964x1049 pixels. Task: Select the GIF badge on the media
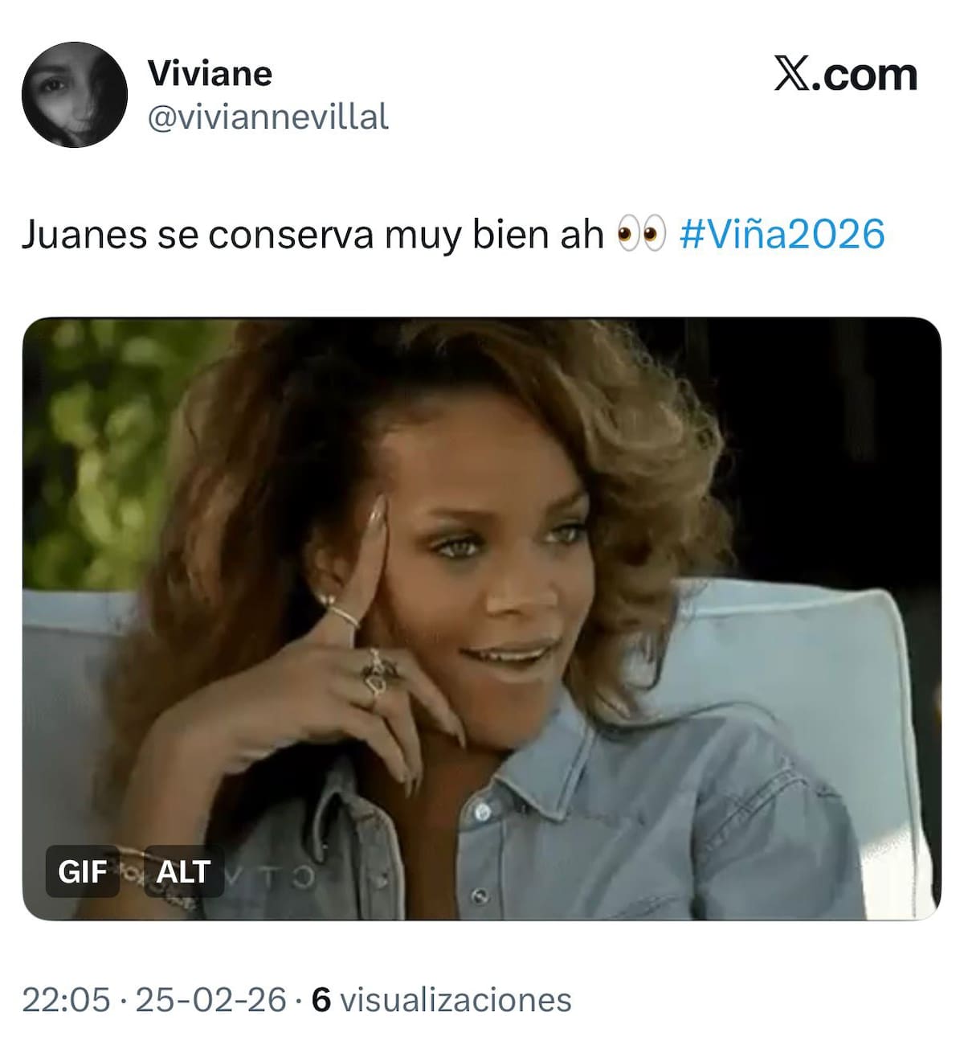tap(83, 871)
